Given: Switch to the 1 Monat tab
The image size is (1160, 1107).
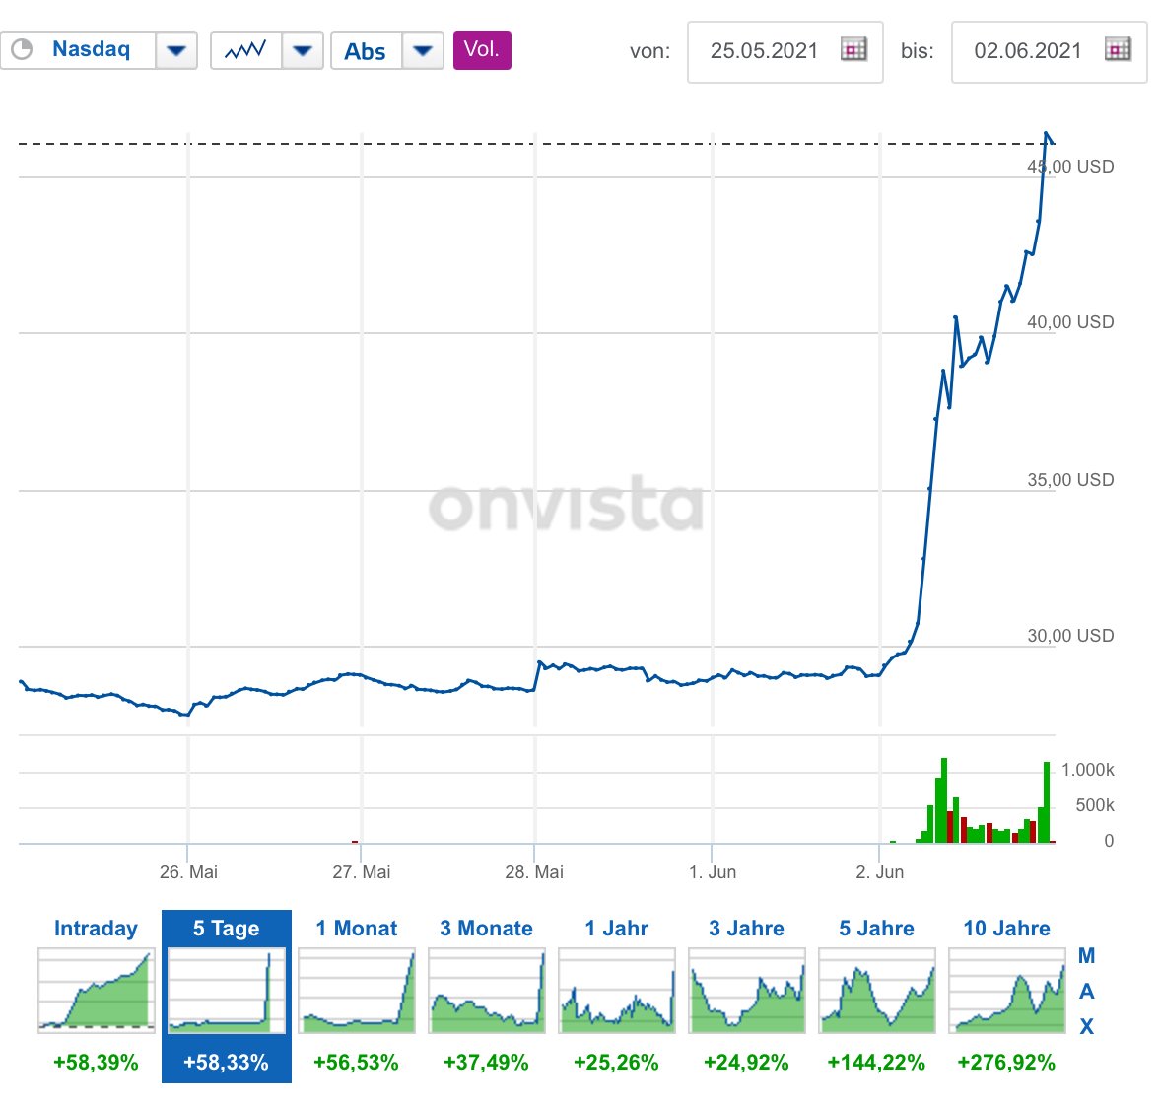Looking at the screenshot, I should (x=357, y=928).
